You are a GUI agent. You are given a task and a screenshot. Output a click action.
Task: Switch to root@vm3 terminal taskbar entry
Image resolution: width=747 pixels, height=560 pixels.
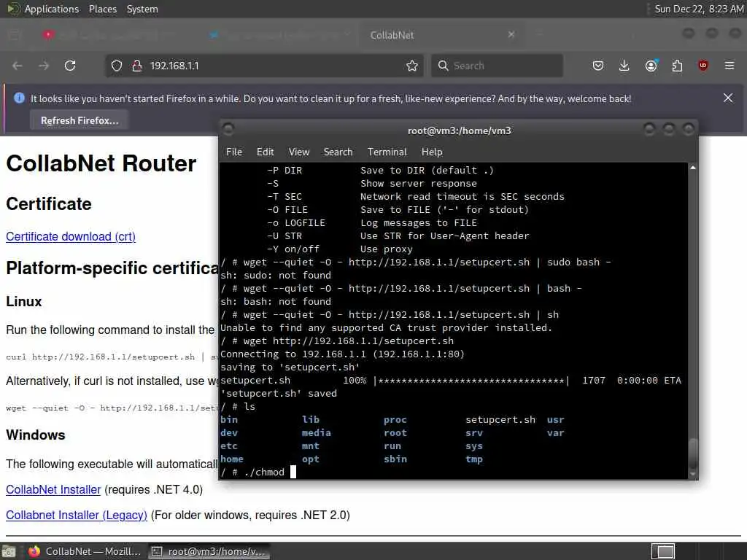208,551
